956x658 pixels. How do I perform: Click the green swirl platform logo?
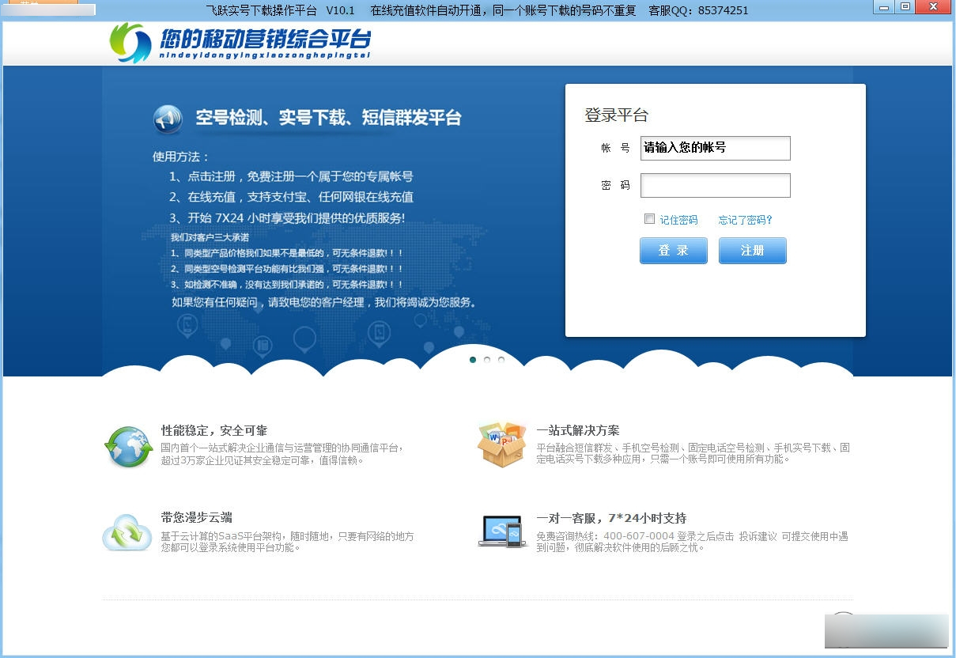(130, 42)
